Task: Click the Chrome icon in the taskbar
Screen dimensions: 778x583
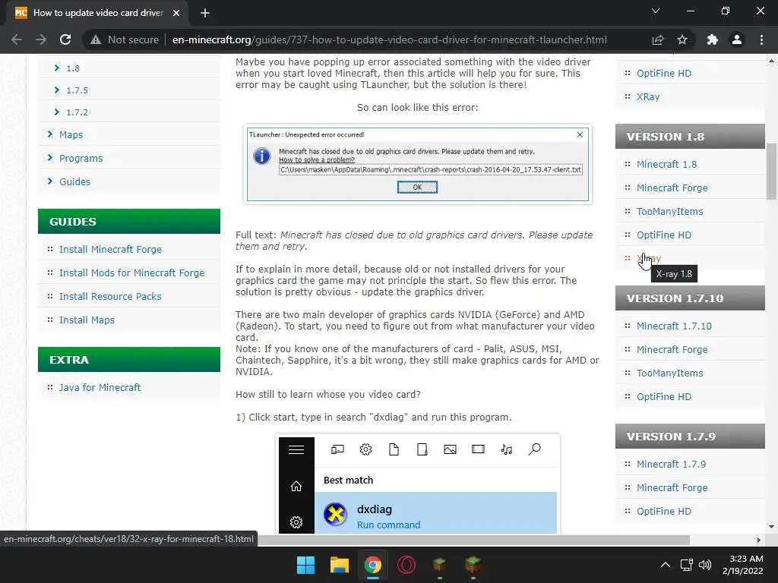Action: point(372,565)
